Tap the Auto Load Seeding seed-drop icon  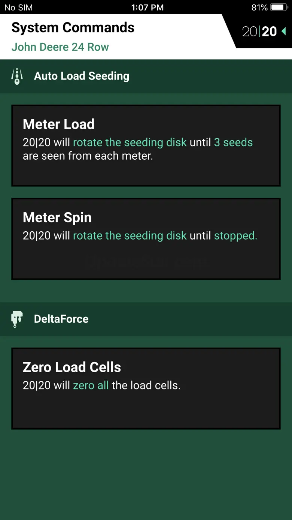pyautogui.click(x=17, y=76)
